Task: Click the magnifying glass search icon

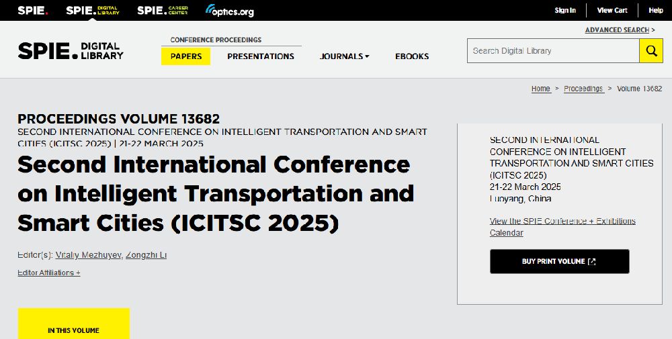Action: [650, 51]
